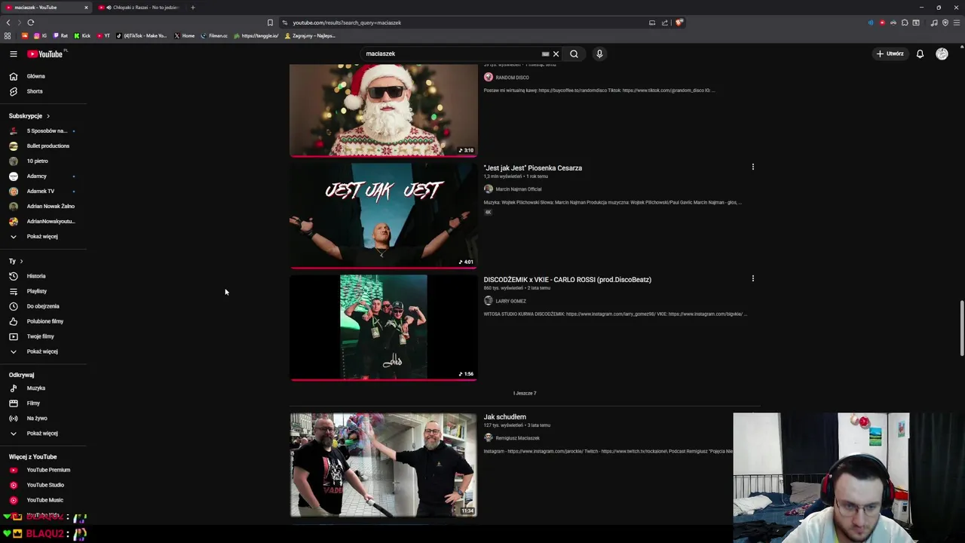Screen dimensions: 965x543
Task: Clear the search query with X
Action: tap(556, 54)
